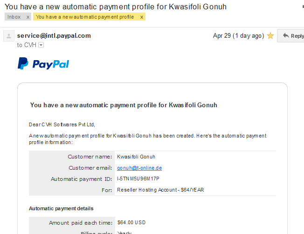
Task: Toggle the yellow star on this email
Action: click(270, 36)
